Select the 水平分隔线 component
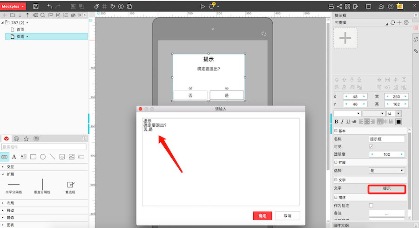This screenshot has width=419, height=228. click(14, 187)
